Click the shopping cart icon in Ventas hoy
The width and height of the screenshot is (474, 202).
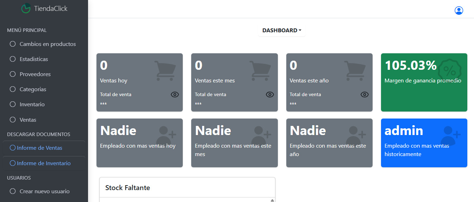click(165, 70)
